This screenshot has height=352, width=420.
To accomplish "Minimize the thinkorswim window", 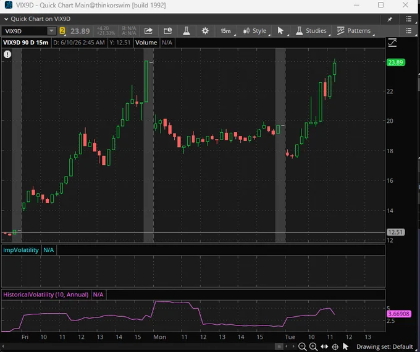I will tap(356, 5).
